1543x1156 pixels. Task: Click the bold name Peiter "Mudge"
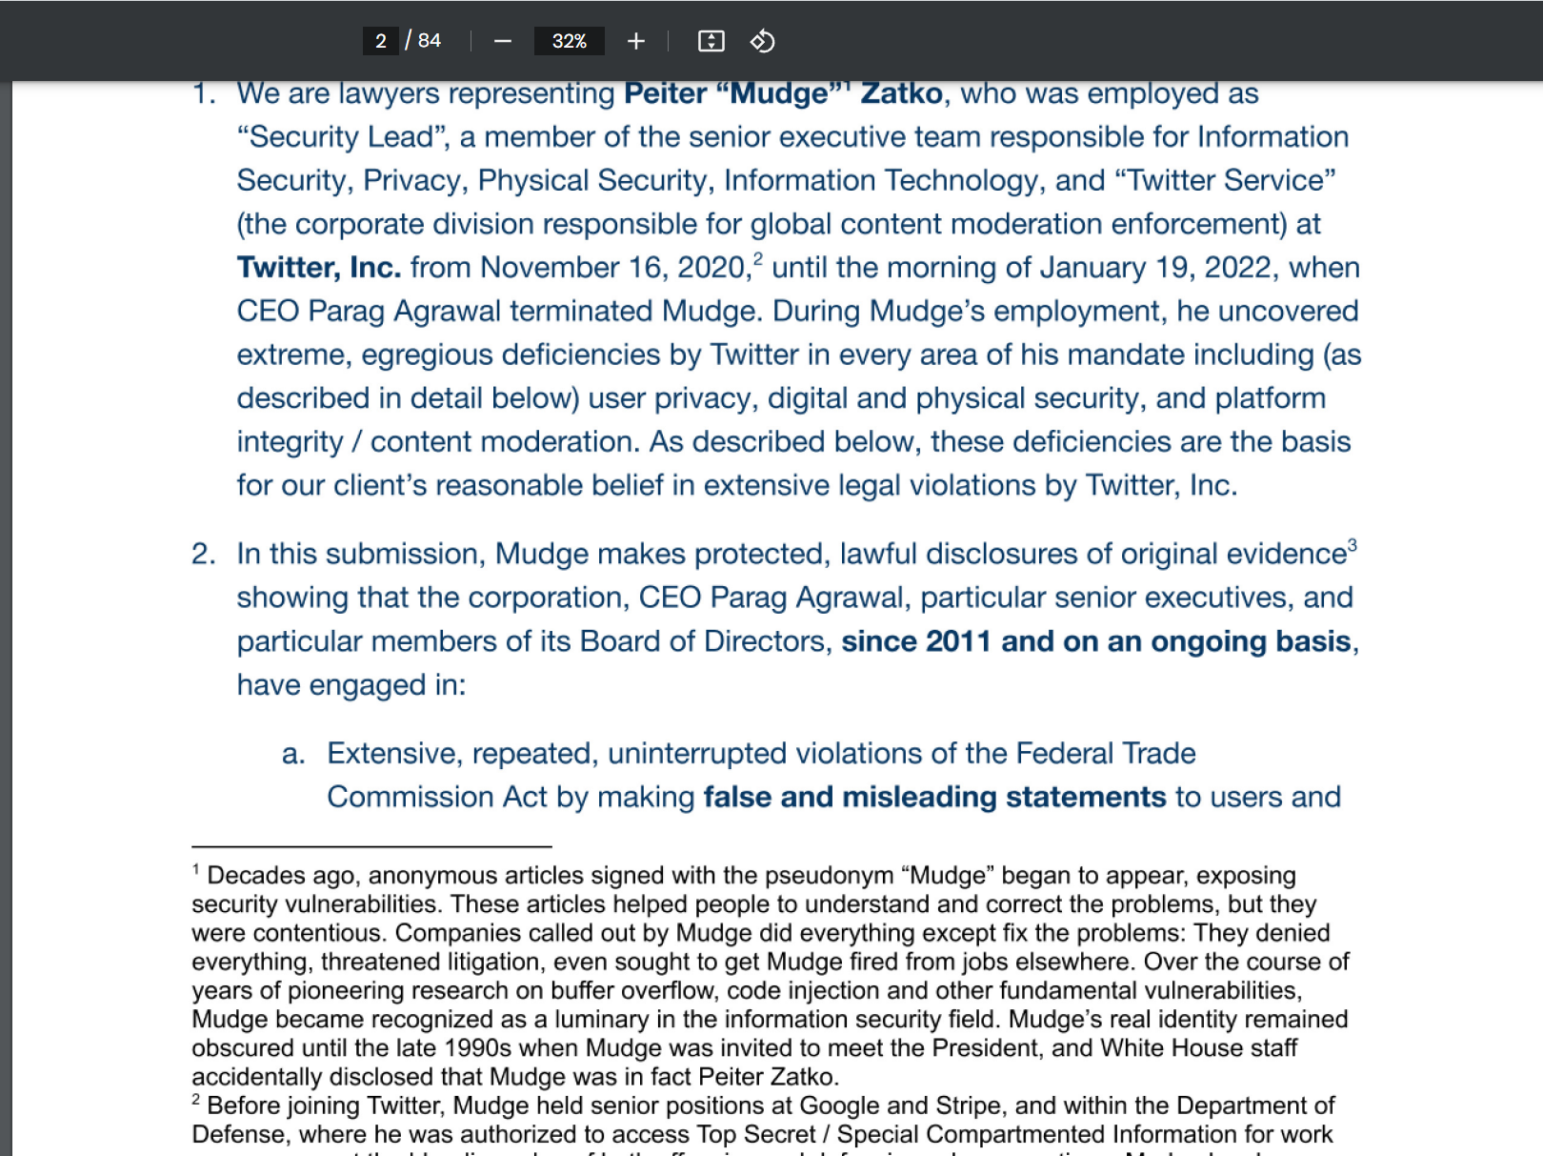coord(731,93)
